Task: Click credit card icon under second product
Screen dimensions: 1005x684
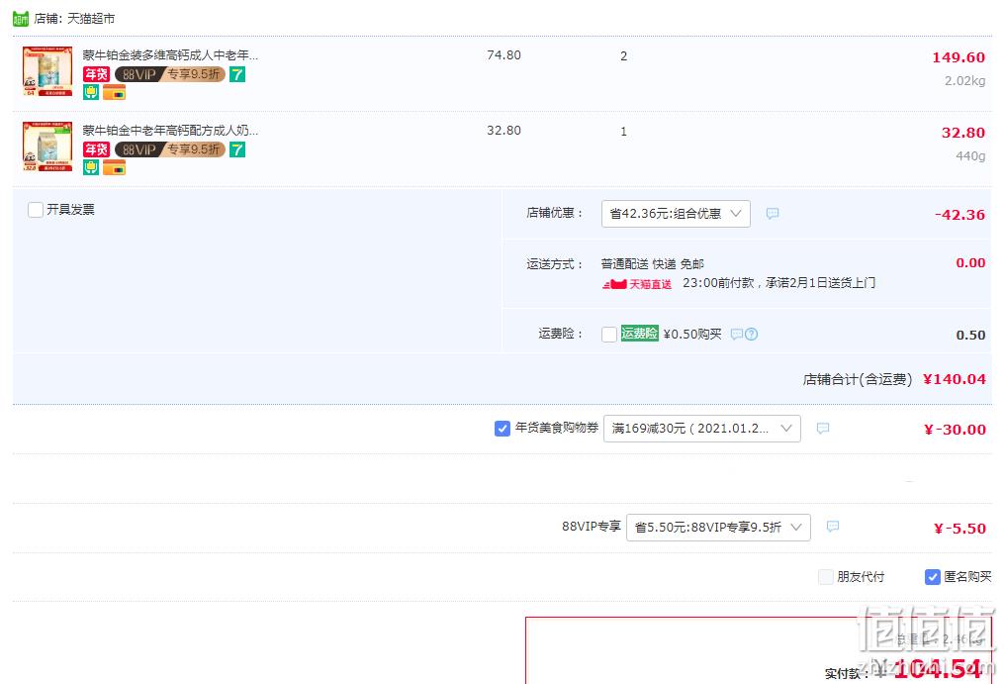Action: pyautogui.click(x=114, y=168)
